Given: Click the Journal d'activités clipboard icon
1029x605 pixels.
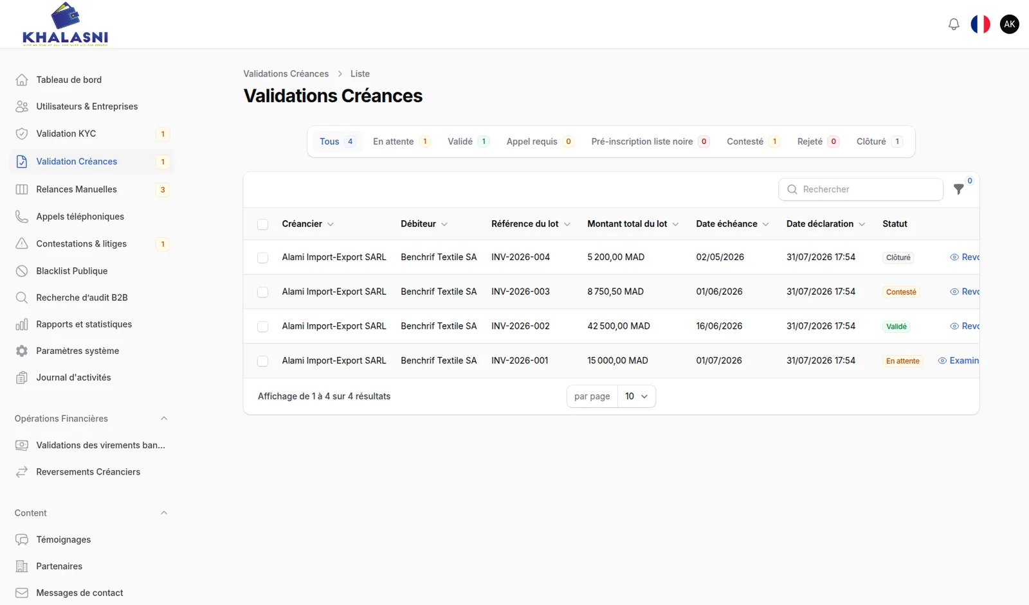Looking at the screenshot, I should (x=22, y=378).
